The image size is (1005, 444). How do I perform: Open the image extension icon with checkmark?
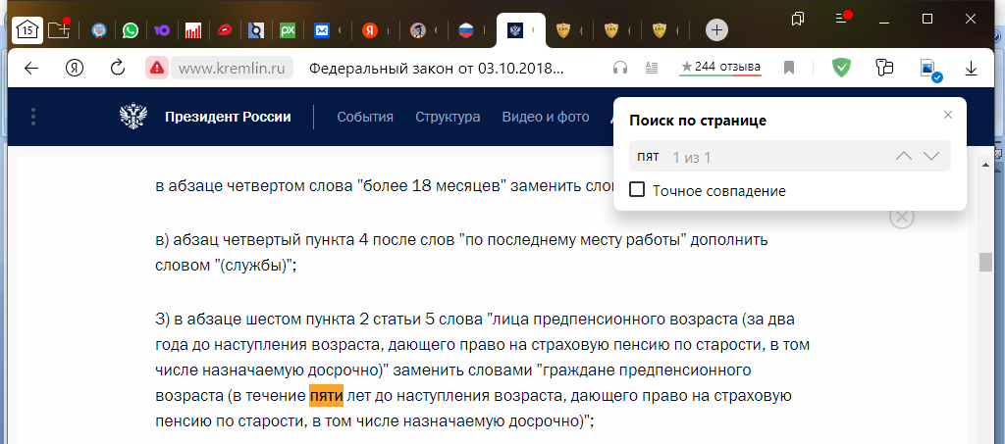[x=928, y=70]
